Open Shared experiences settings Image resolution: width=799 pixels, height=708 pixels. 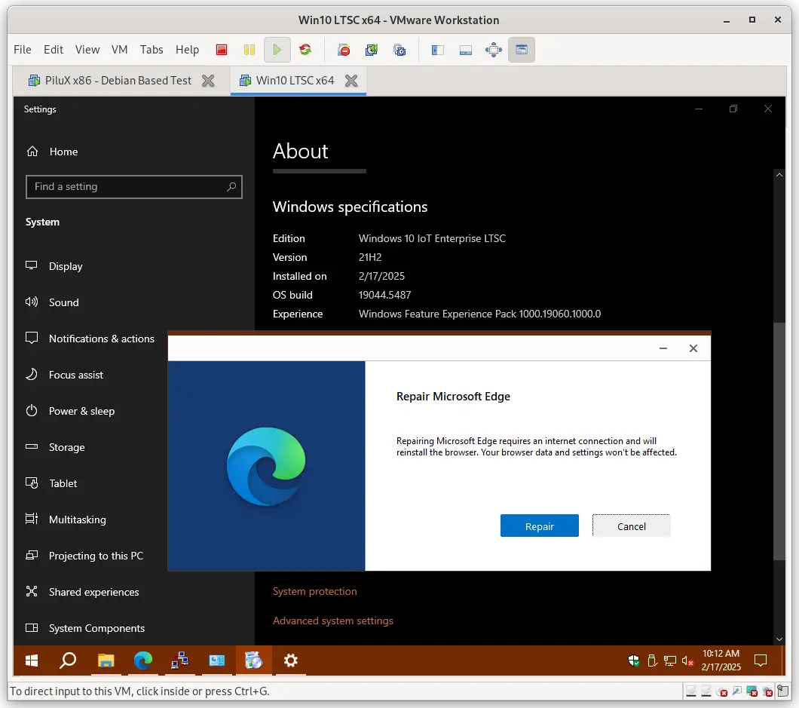click(92, 592)
